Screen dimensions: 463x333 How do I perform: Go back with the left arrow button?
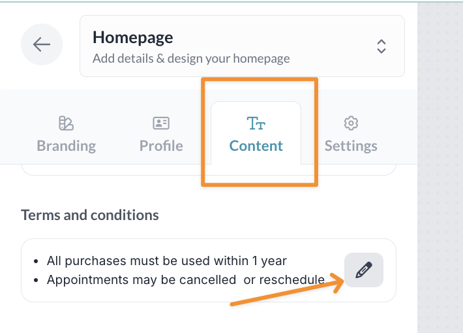point(42,44)
